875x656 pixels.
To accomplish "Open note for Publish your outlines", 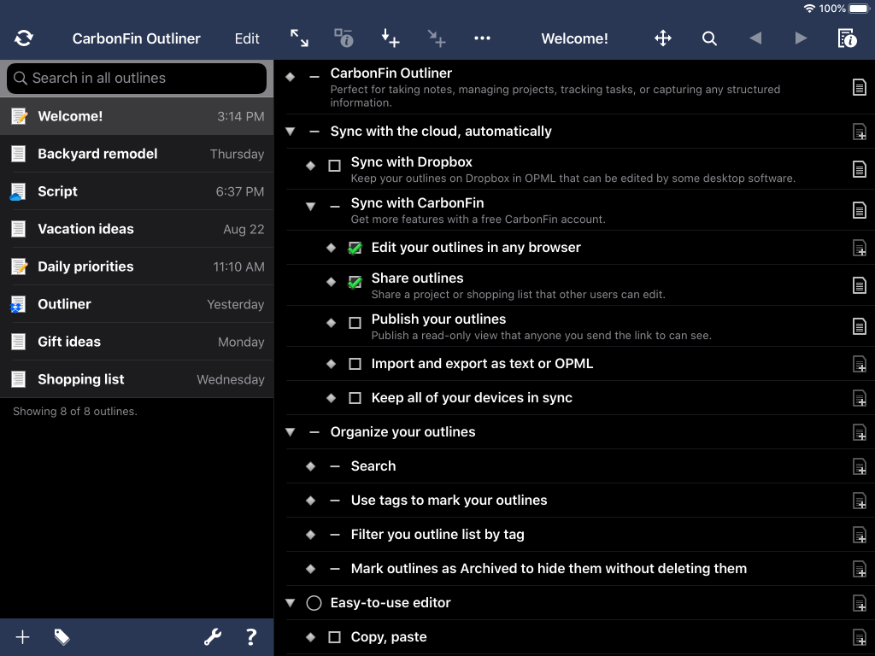I will (860, 326).
